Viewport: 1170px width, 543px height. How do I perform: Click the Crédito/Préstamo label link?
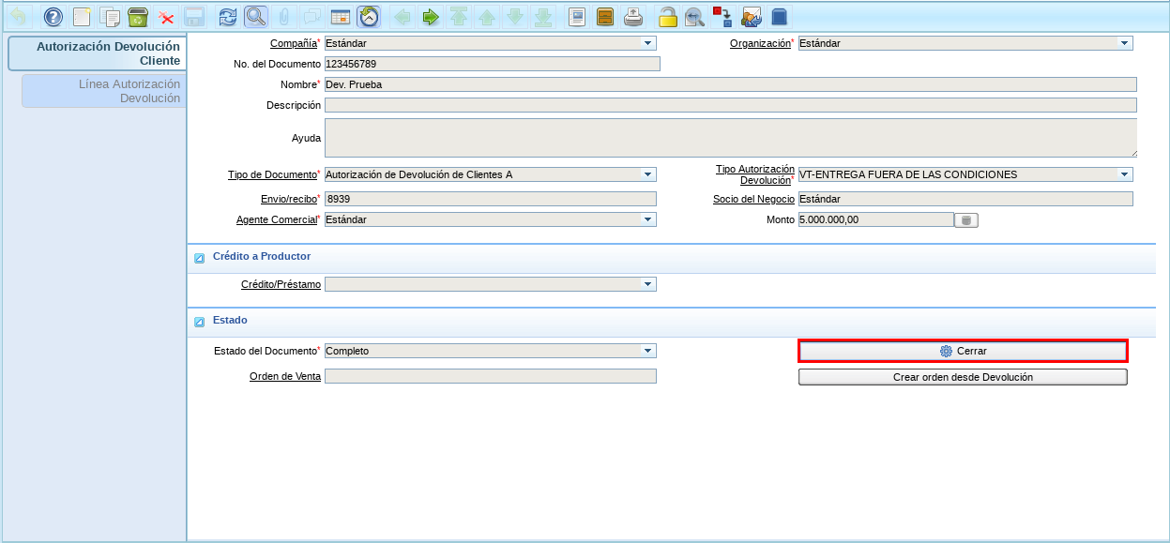click(x=281, y=284)
